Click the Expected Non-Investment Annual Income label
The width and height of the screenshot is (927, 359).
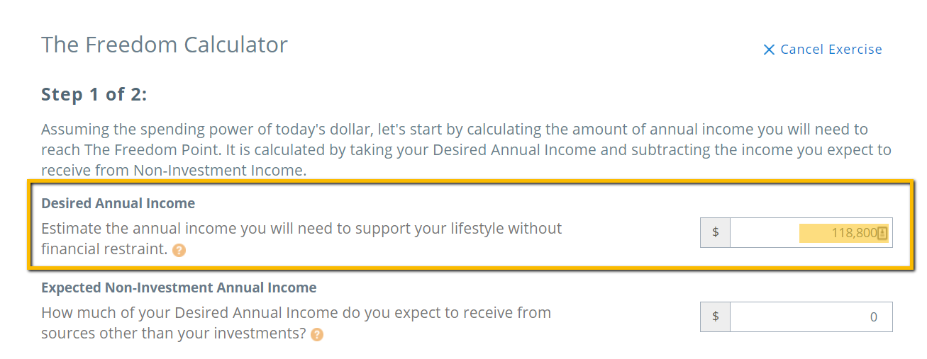(x=179, y=287)
